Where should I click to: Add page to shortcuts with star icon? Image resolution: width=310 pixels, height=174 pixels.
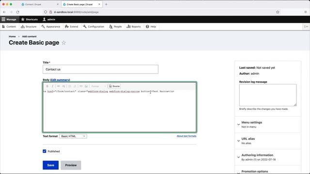pos(63,43)
